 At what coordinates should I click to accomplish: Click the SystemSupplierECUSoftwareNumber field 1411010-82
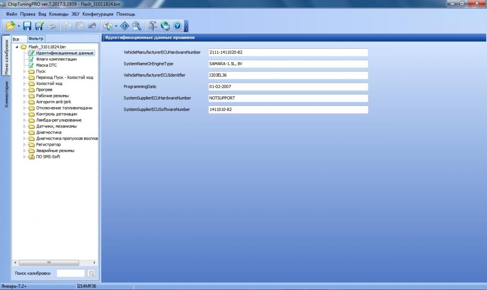tap(288, 109)
